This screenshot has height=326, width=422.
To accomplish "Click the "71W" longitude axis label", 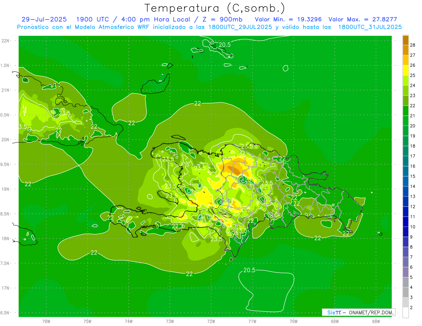I will (252, 321).
